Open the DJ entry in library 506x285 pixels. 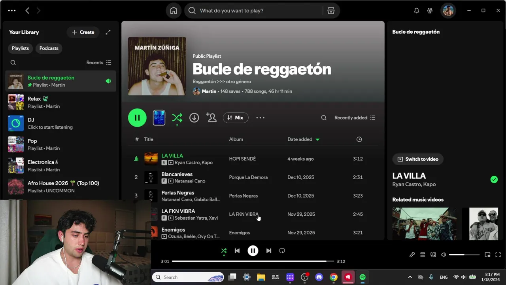coord(61,123)
